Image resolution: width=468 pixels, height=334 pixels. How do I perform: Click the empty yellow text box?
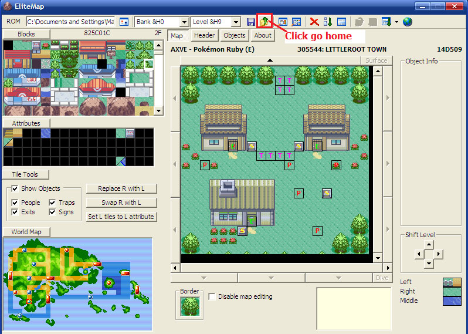(354, 309)
